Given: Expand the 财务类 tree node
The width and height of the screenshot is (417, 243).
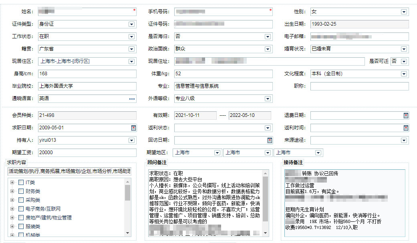Looking at the screenshot, I should point(12,191).
